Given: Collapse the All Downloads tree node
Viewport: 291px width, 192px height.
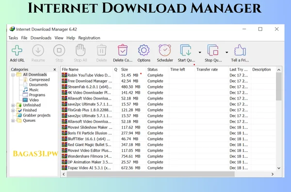Looking at the screenshot, I should (13, 75).
